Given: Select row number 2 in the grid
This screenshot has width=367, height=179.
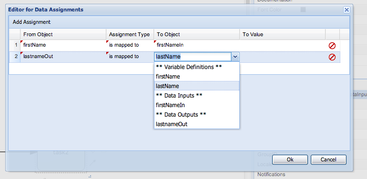Looking at the screenshot, I should (15, 57).
